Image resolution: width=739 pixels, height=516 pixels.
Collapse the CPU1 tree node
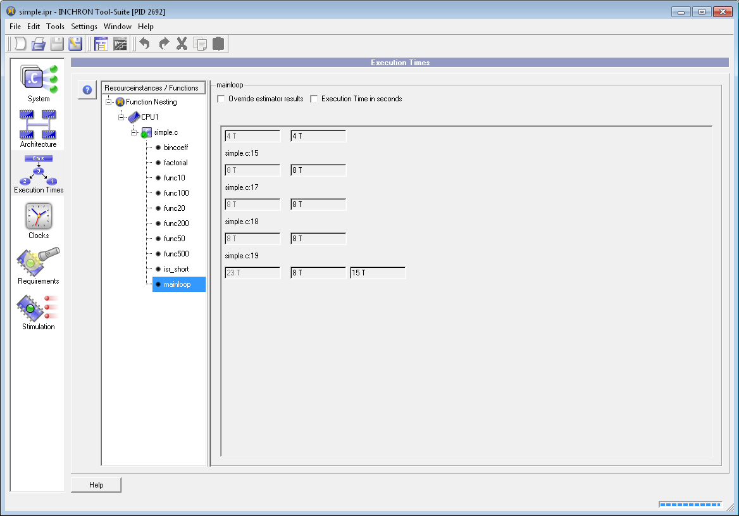point(121,117)
